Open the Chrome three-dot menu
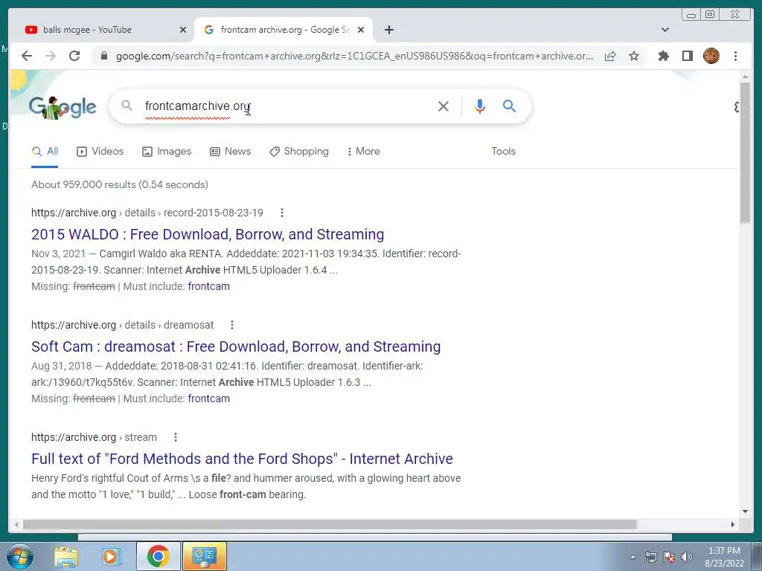This screenshot has width=762, height=571. click(735, 56)
